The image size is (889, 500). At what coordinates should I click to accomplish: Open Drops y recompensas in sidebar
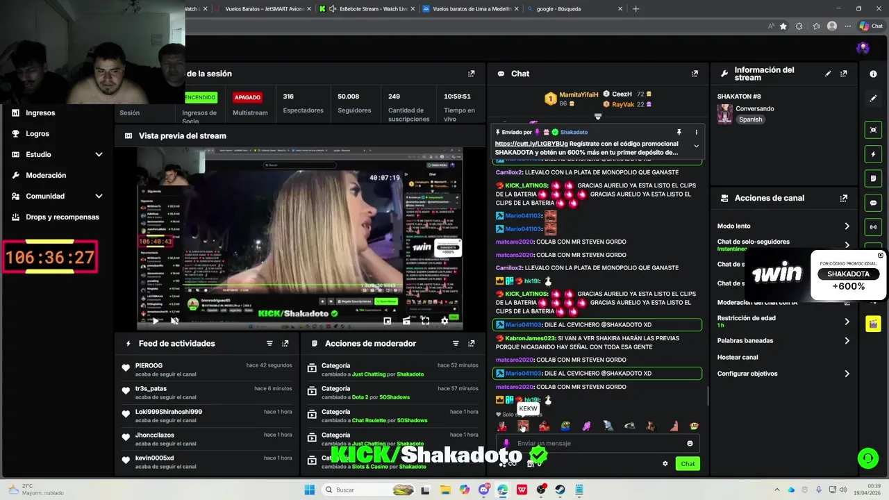63,217
